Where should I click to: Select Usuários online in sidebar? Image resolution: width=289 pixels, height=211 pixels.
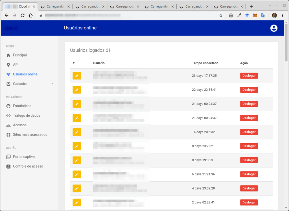click(25, 74)
